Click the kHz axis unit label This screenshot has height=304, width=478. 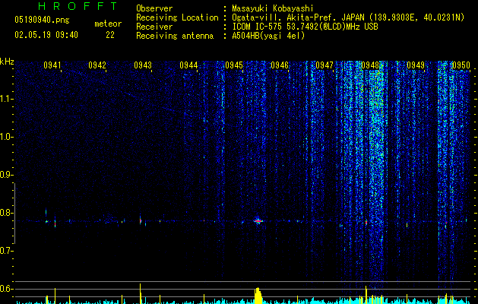7,62
